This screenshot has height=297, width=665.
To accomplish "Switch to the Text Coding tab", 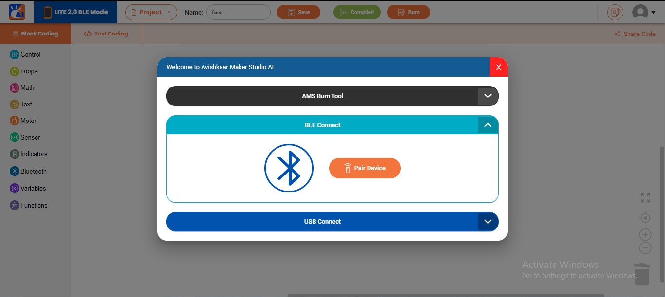I will click(x=106, y=34).
